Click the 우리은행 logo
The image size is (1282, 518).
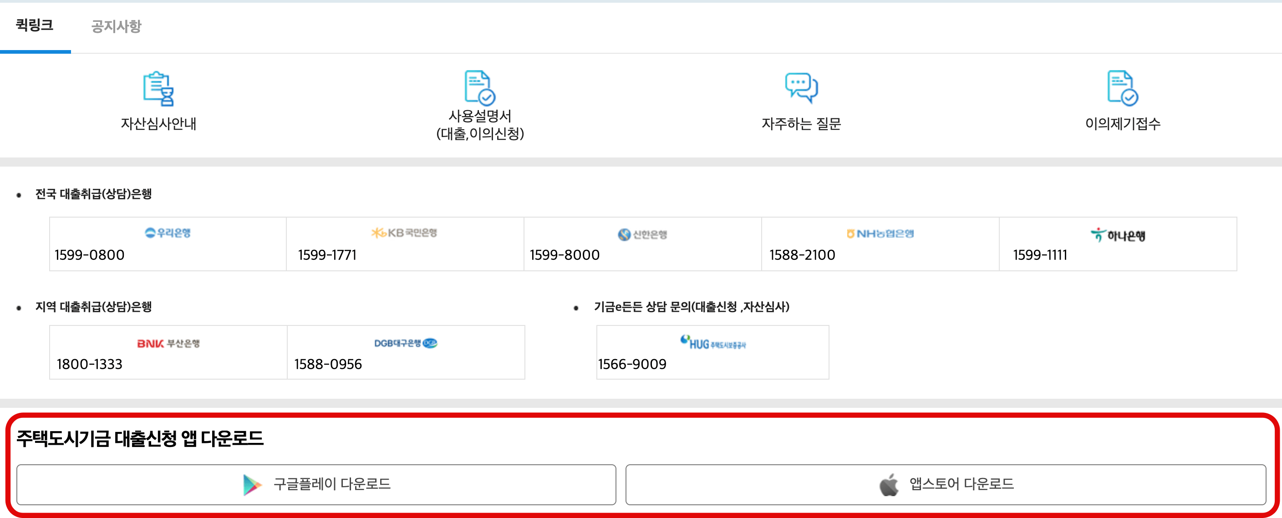tap(168, 233)
